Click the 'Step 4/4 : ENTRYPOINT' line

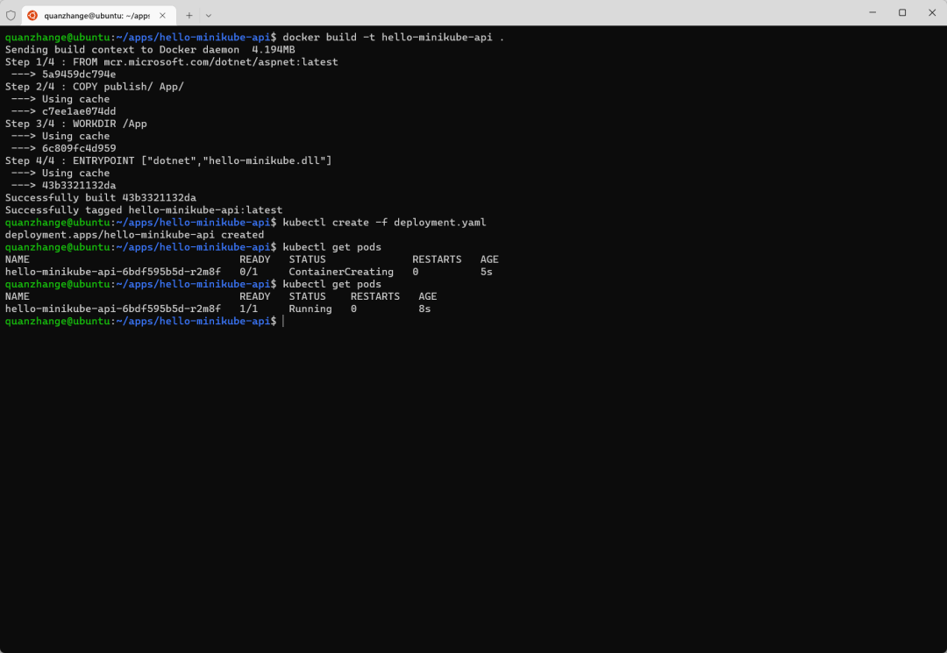pyautogui.click(x=168, y=160)
